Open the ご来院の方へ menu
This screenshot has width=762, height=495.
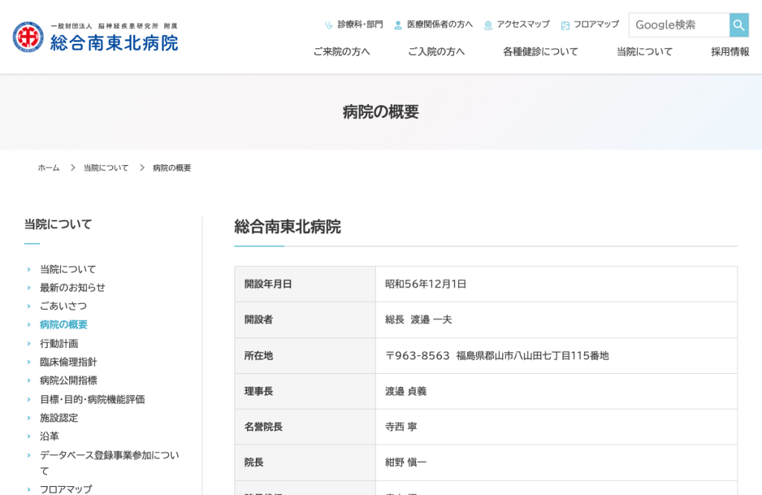342,51
